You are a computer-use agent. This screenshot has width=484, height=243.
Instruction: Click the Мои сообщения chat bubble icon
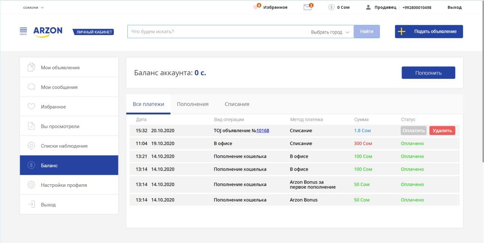click(x=31, y=87)
